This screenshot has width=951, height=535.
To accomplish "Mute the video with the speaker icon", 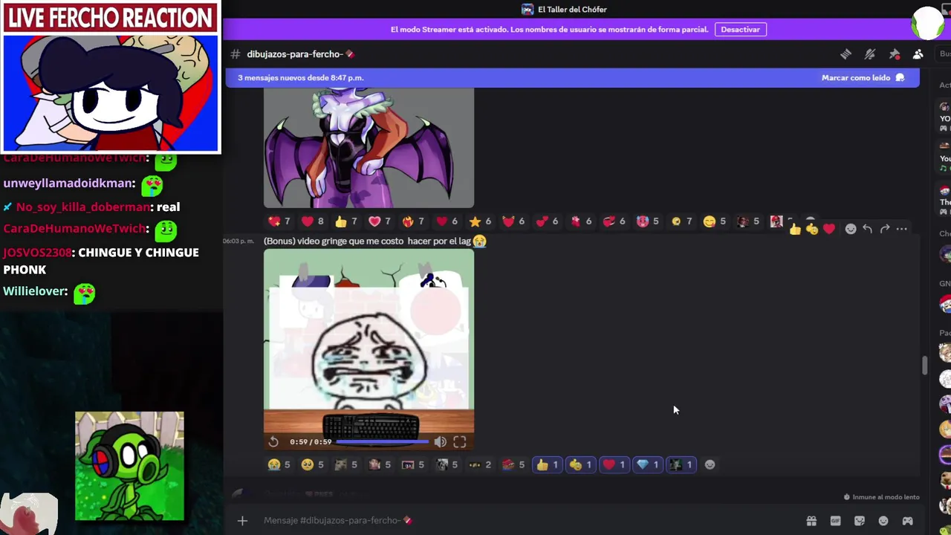I will click(441, 441).
